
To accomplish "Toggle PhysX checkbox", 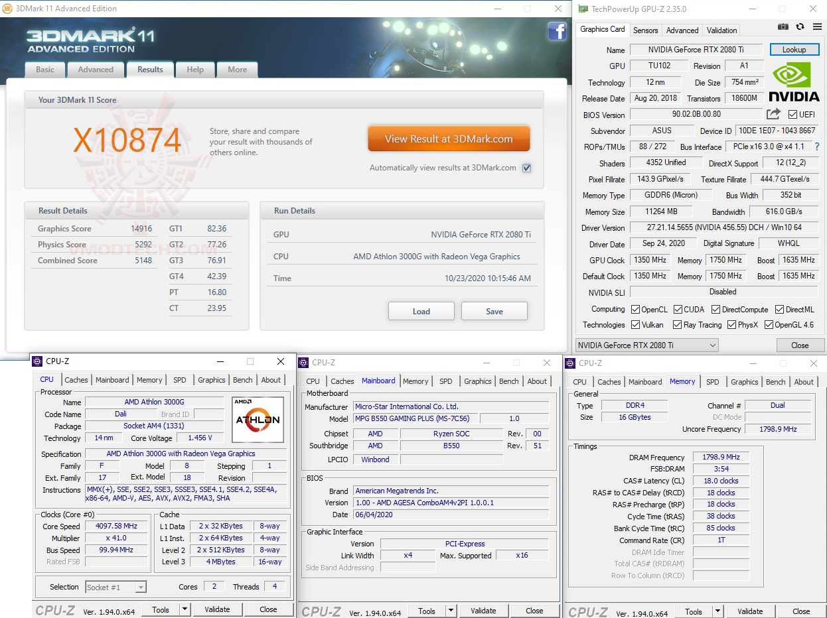I will click(x=731, y=325).
